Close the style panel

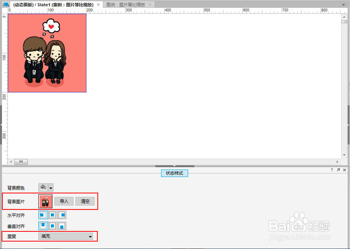tap(345, 170)
